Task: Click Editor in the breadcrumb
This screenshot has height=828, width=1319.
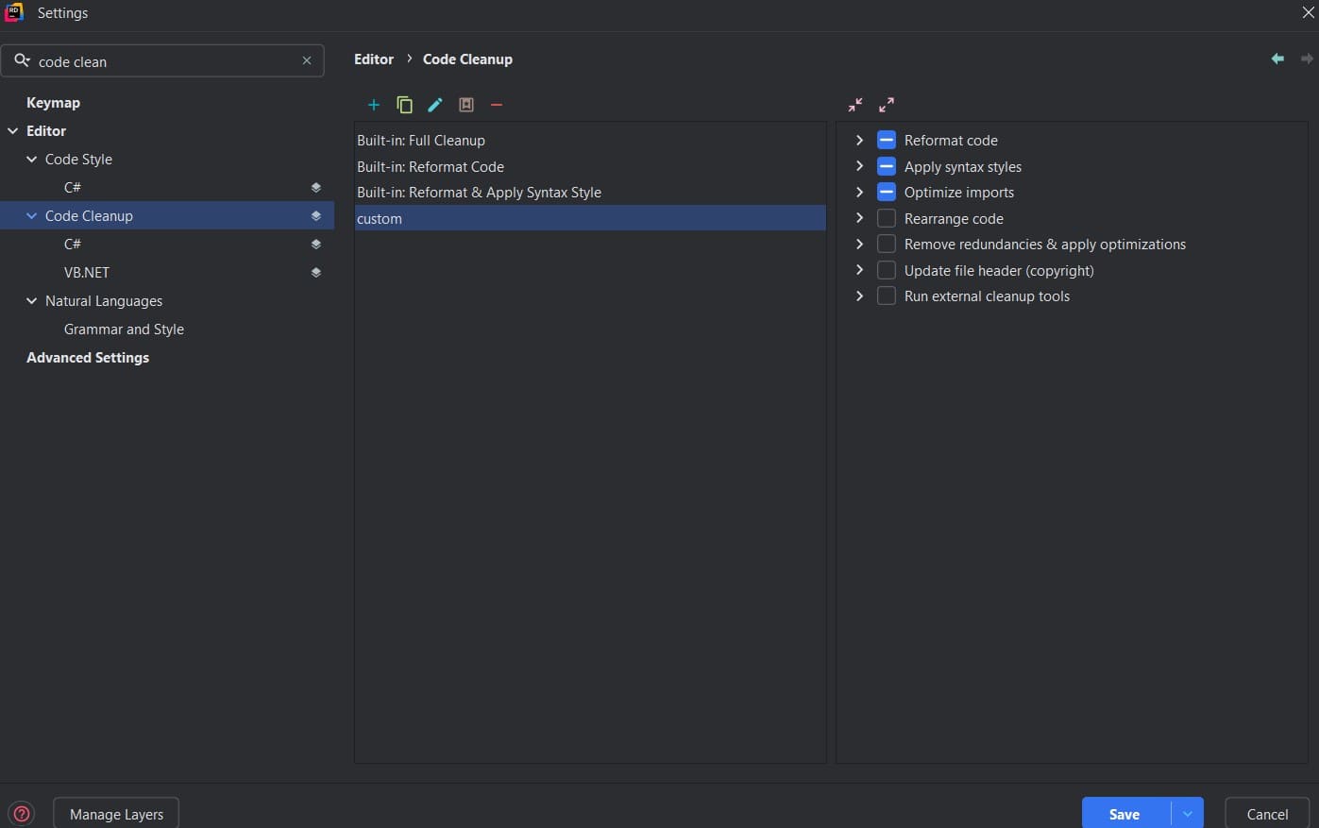Action: [374, 59]
